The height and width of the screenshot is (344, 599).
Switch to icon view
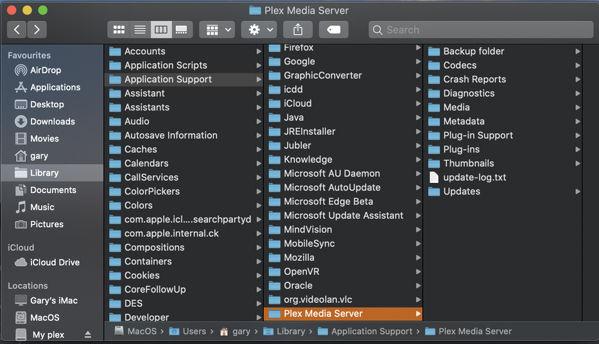tap(119, 30)
